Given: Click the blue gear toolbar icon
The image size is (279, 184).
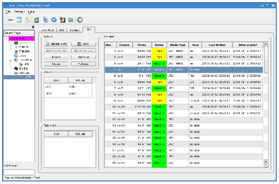Looking at the screenshot, I should 54,20.
